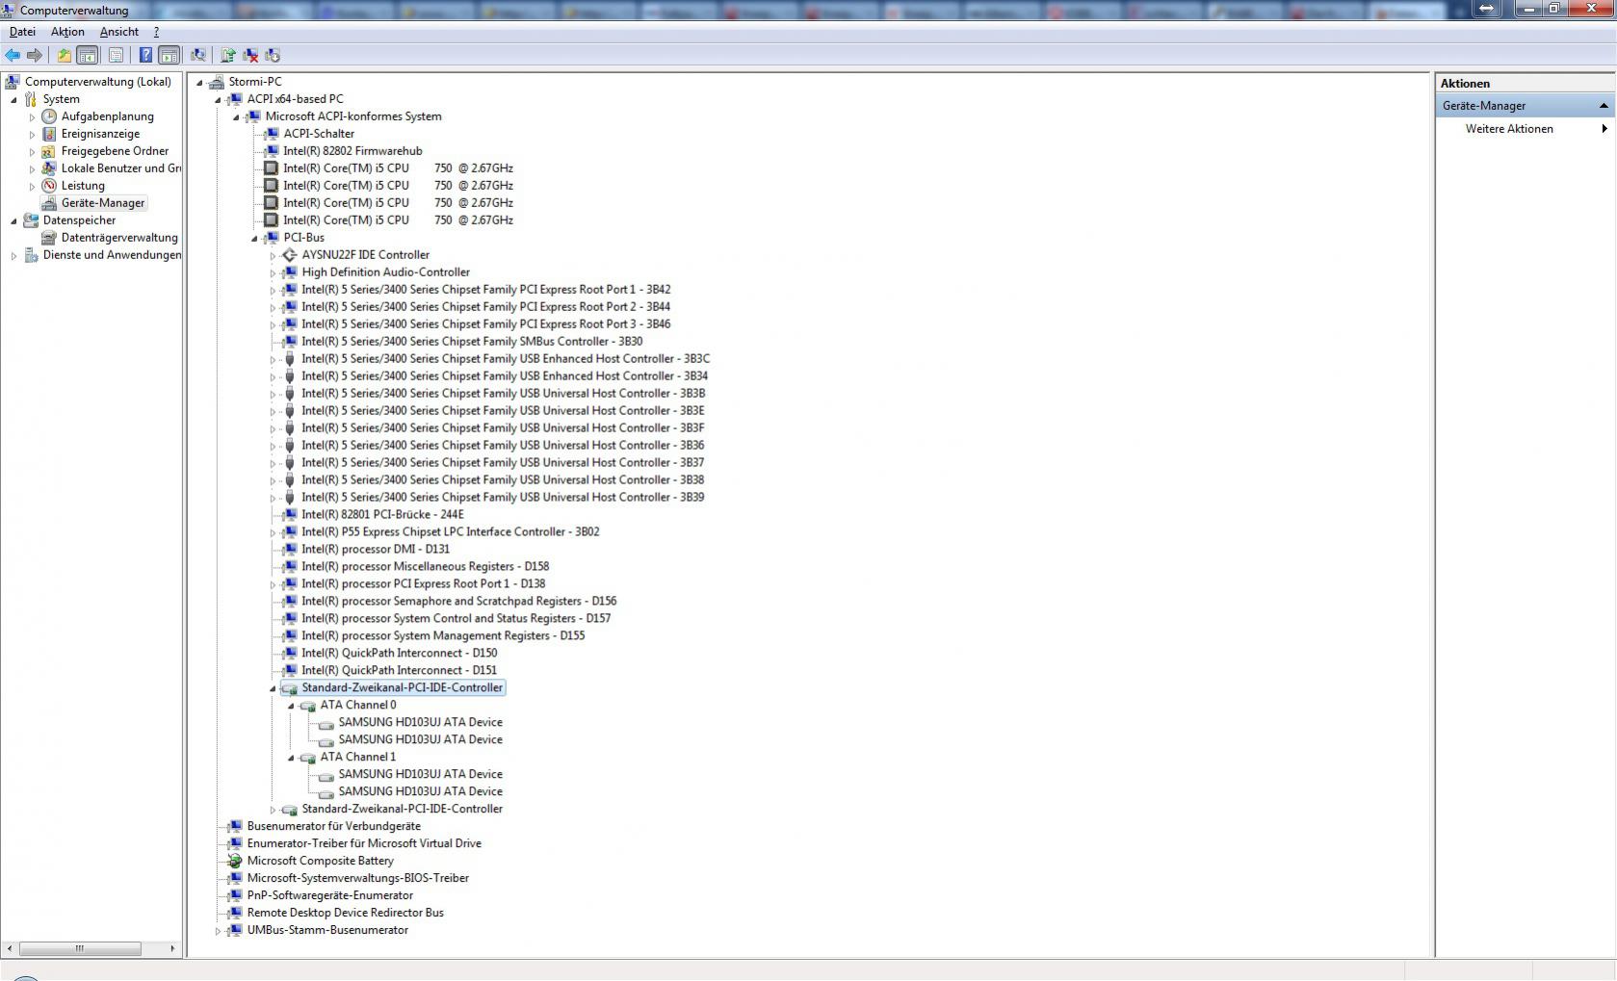
Task: Select P55 Express Chipset LPC Interface Controller
Action: 450,532
